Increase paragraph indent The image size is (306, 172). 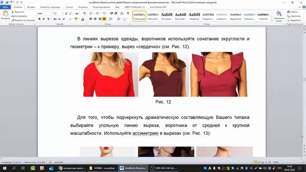click(x=116, y=13)
